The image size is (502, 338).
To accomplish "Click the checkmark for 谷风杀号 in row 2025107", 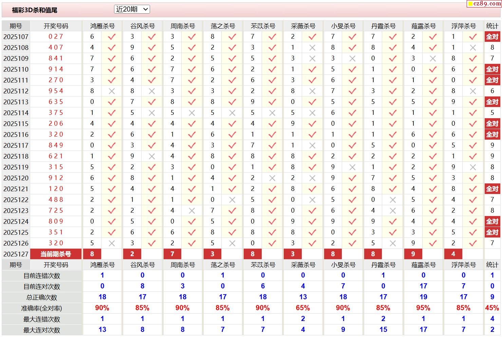I will 152,37.
